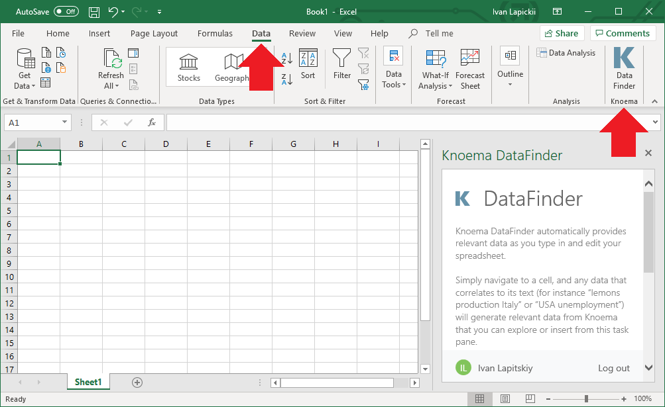Expand the formula bar

[x=655, y=122]
